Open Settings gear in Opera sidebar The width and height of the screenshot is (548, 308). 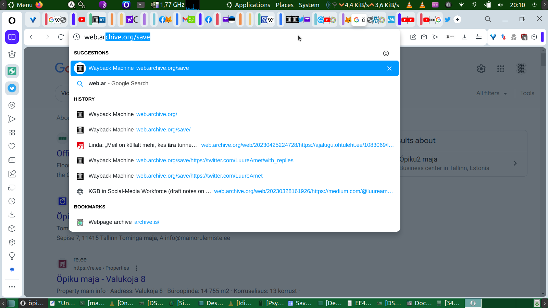tap(12, 242)
